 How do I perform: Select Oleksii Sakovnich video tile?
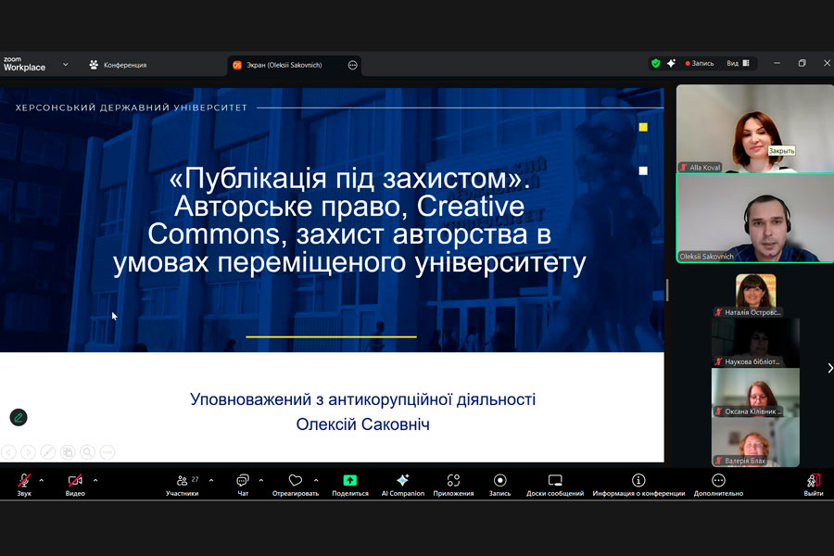coord(754,218)
